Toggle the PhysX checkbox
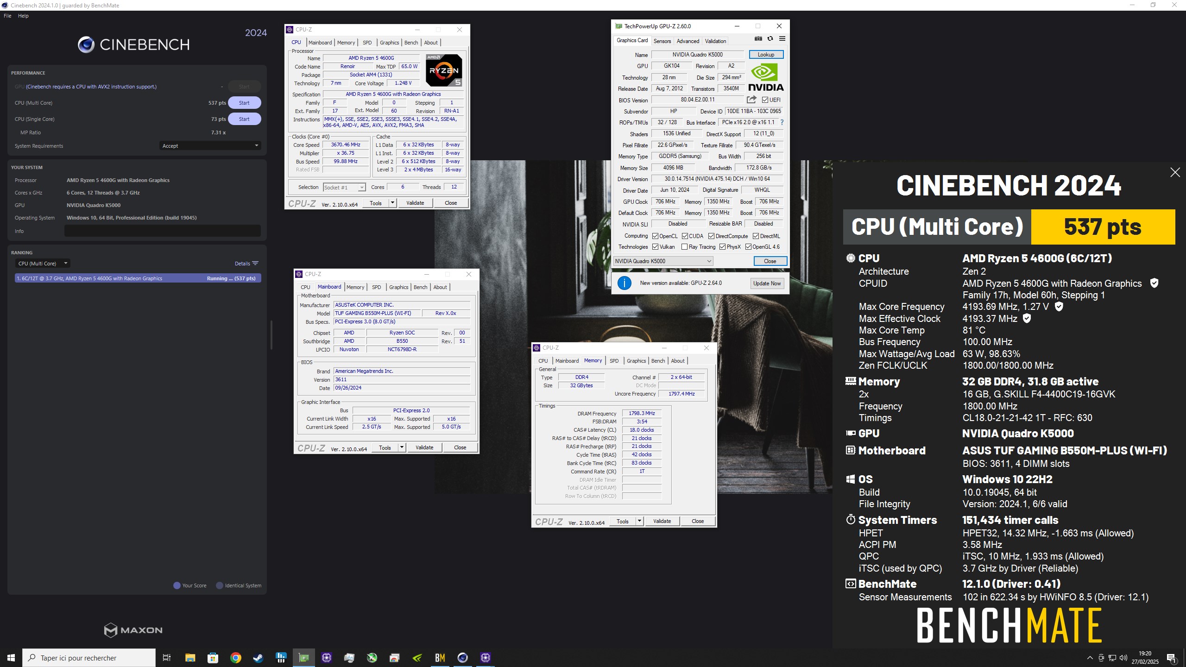The height and width of the screenshot is (667, 1186). [722, 247]
